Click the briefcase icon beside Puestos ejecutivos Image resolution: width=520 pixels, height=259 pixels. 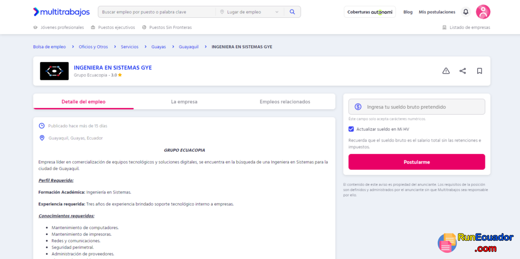[x=93, y=27]
